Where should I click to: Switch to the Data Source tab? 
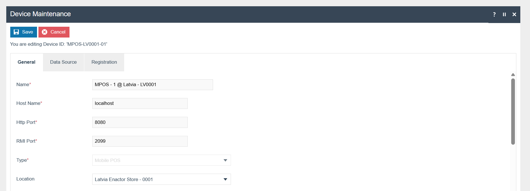coord(63,62)
